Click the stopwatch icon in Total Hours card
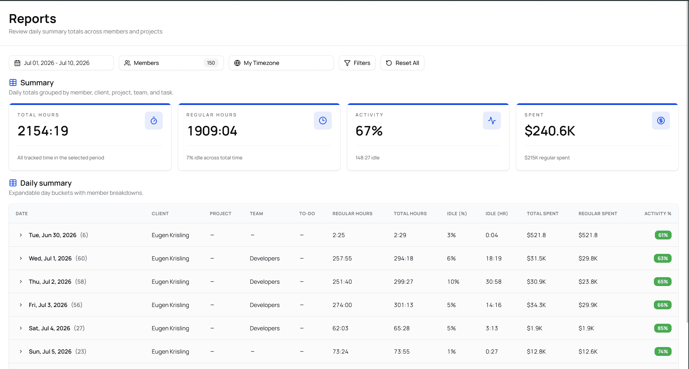The width and height of the screenshot is (689, 369). click(154, 121)
